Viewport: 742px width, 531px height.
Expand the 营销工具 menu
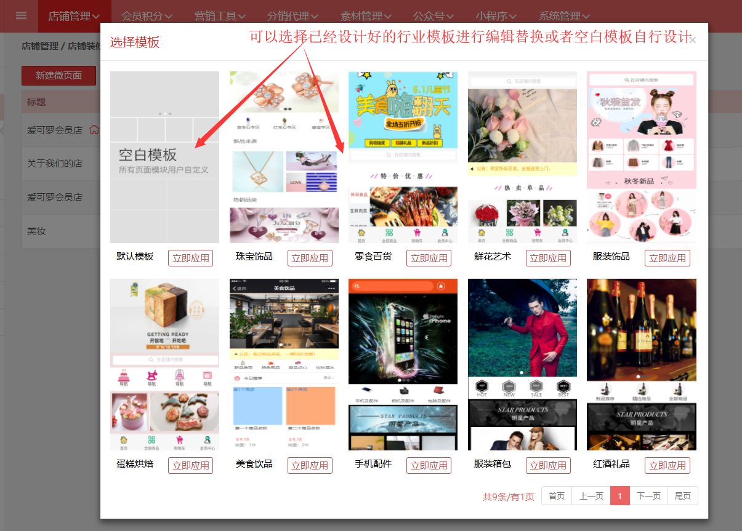(220, 16)
